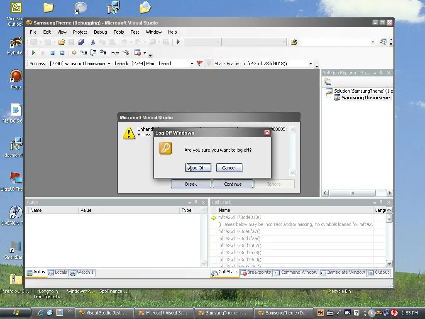Launch Internet Explorer from Quick Launch
The image size is (425, 319).
(41, 313)
